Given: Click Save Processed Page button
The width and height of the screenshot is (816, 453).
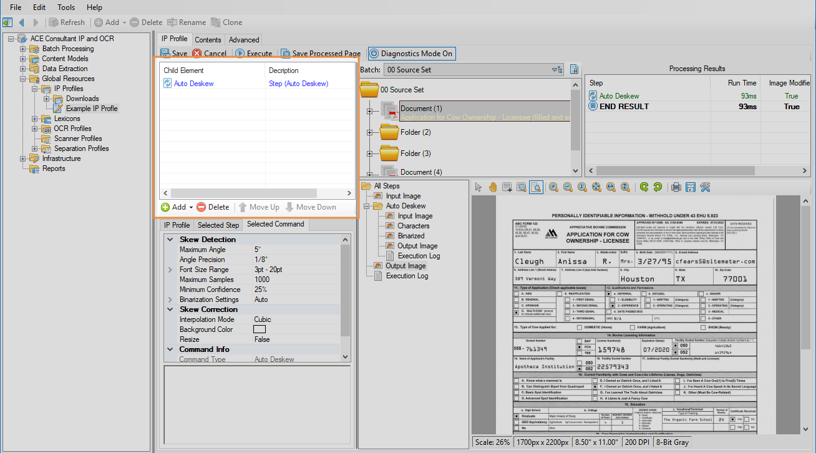Looking at the screenshot, I should click(320, 54).
